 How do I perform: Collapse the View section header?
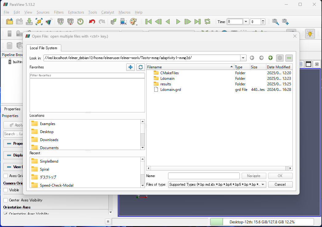(x=13, y=167)
